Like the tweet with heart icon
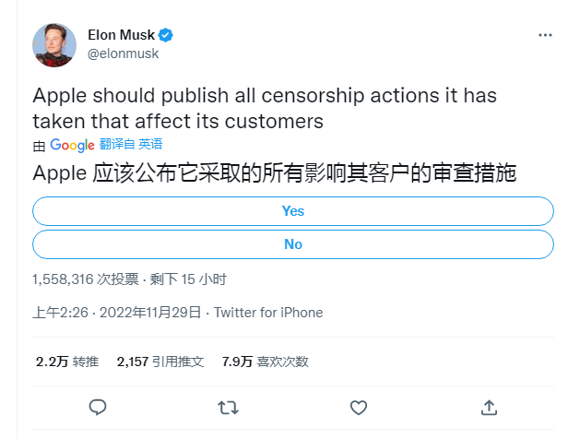Image resolution: width=568 pixels, height=439 pixels. point(359,407)
